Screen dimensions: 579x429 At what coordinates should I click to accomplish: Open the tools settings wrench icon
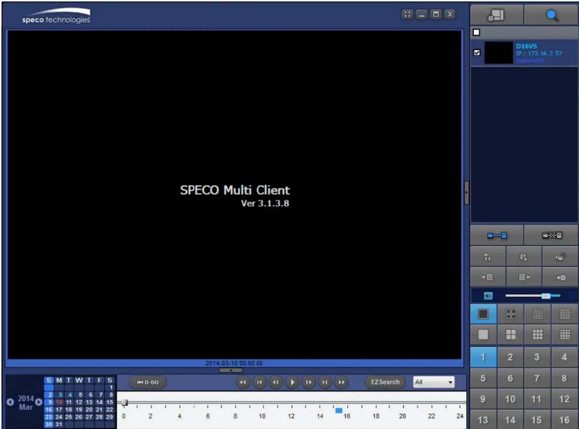(x=488, y=257)
